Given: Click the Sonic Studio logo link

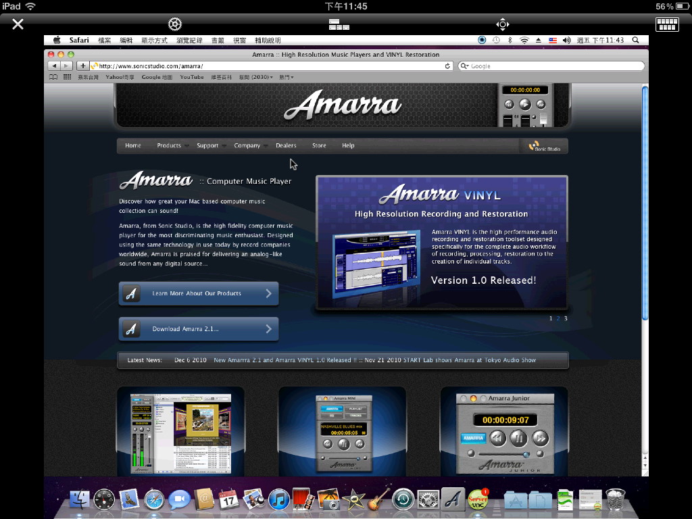Looking at the screenshot, I should [545, 146].
